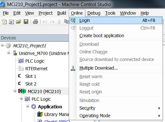Click the Library Manager books icon
The height and width of the screenshot is (122, 165).
pos(40,114)
